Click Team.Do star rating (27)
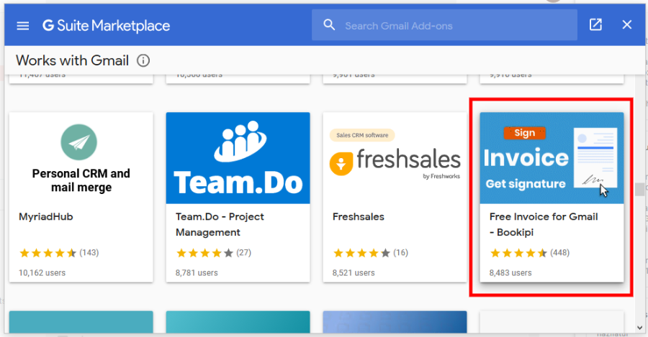Image resolution: width=648 pixels, height=337 pixels. coord(213,252)
